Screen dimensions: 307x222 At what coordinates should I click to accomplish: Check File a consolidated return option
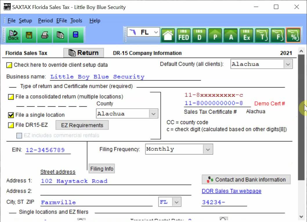(x=11, y=97)
